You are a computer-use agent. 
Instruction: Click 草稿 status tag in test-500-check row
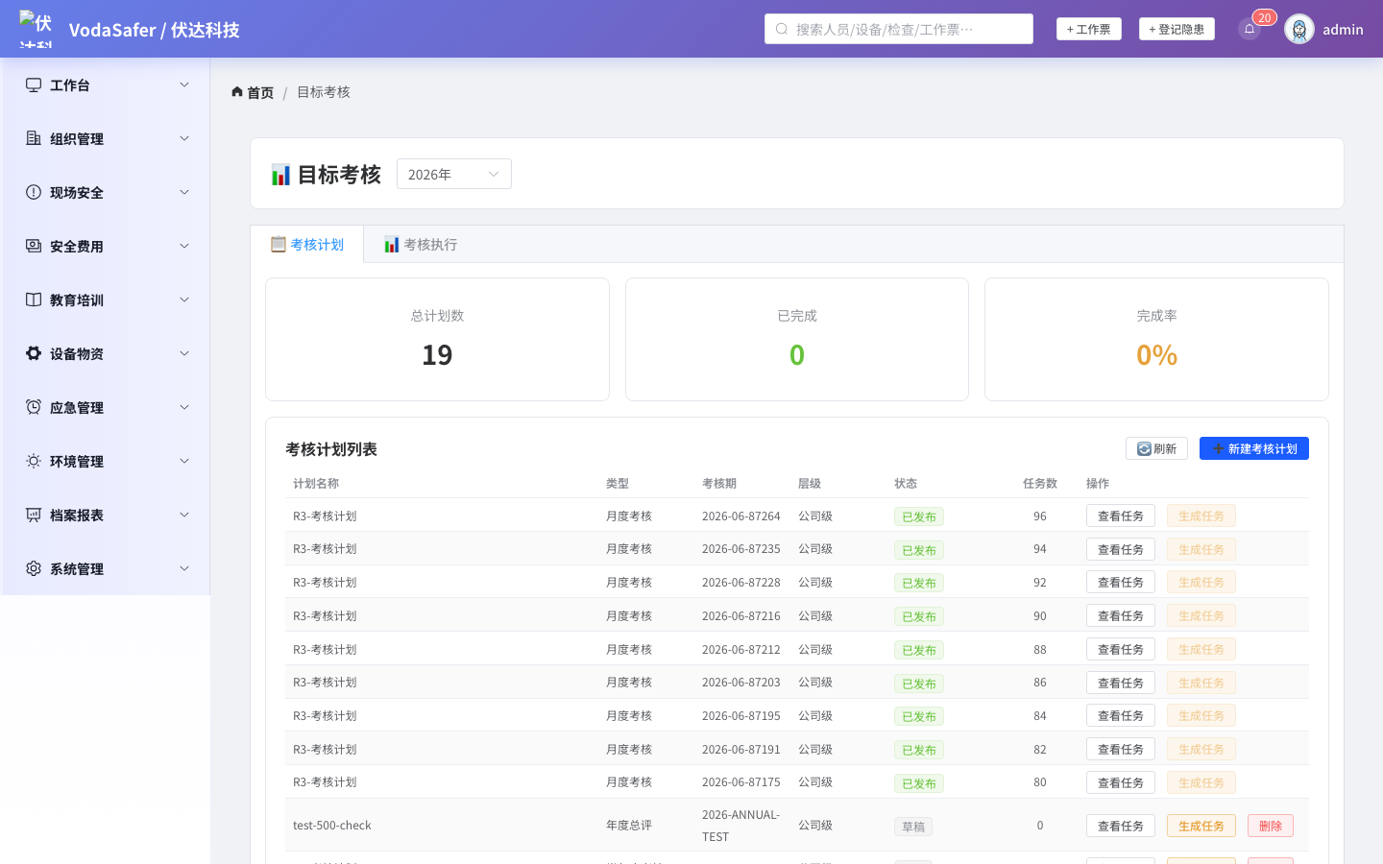click(x=913, y=827)
